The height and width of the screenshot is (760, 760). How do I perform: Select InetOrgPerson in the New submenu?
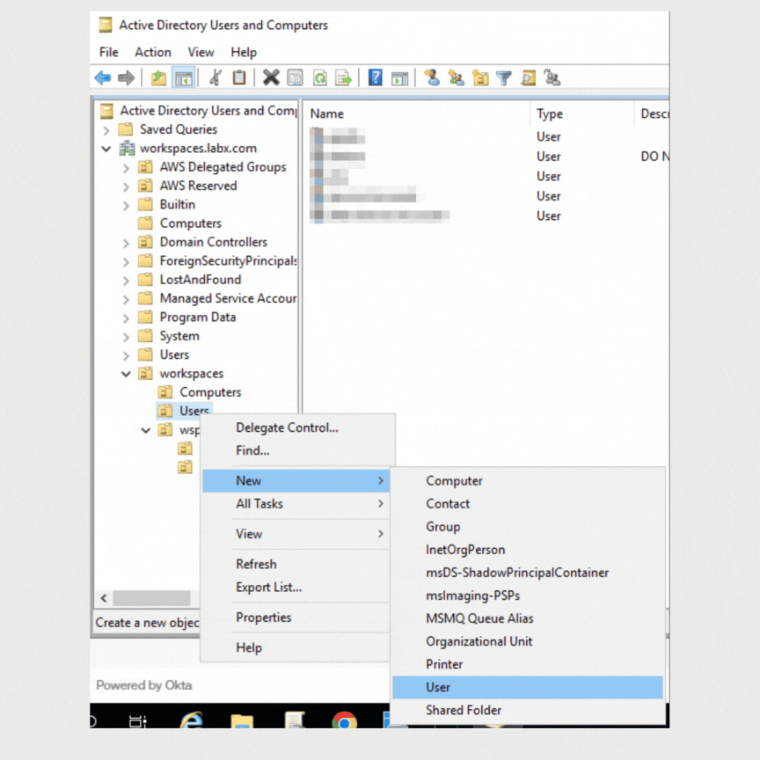pos(528,550)
